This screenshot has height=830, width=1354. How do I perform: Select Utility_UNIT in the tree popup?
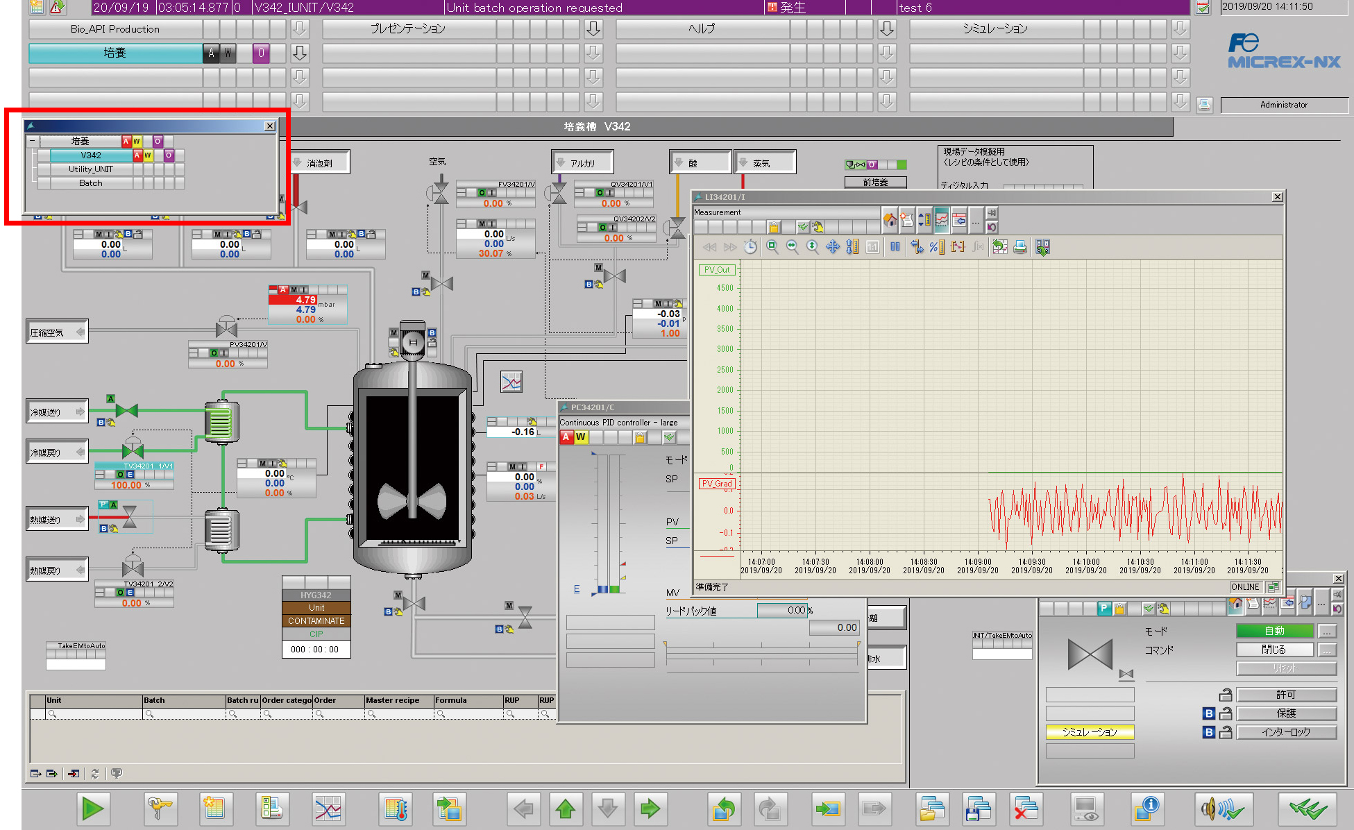click(91, 169)
